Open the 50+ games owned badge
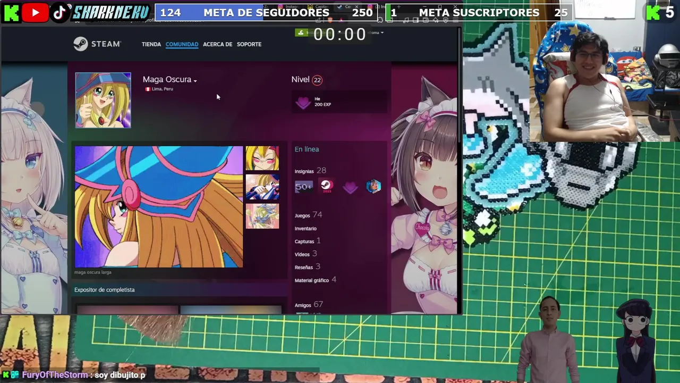The width and height of the screenshot is (680, 383). [x=304, y=187]
